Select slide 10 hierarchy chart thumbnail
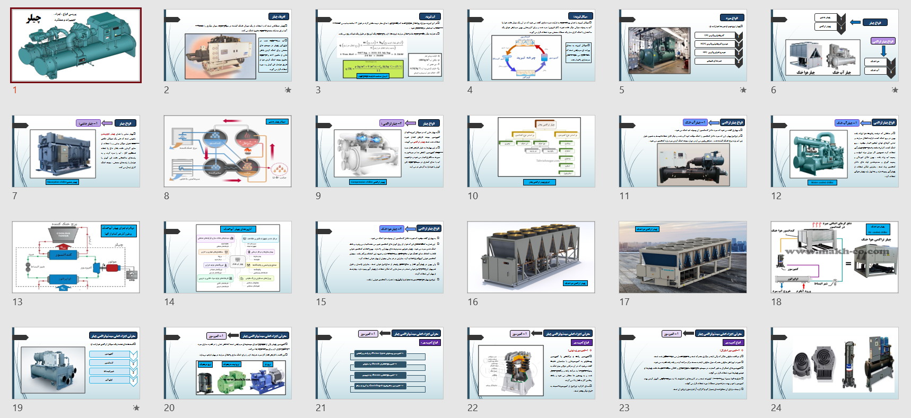The height and width of the screenshot is (418, 911). tap(531, 152)
